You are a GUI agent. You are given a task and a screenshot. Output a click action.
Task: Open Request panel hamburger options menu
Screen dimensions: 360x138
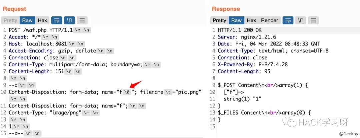click(82, 20)
